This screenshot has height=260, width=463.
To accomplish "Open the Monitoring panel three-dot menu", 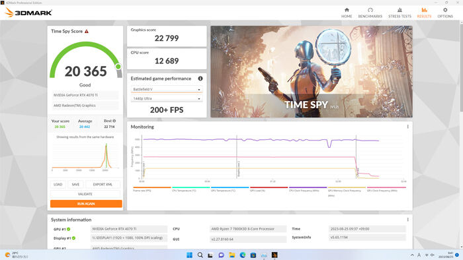I will (x=408, y=127).
